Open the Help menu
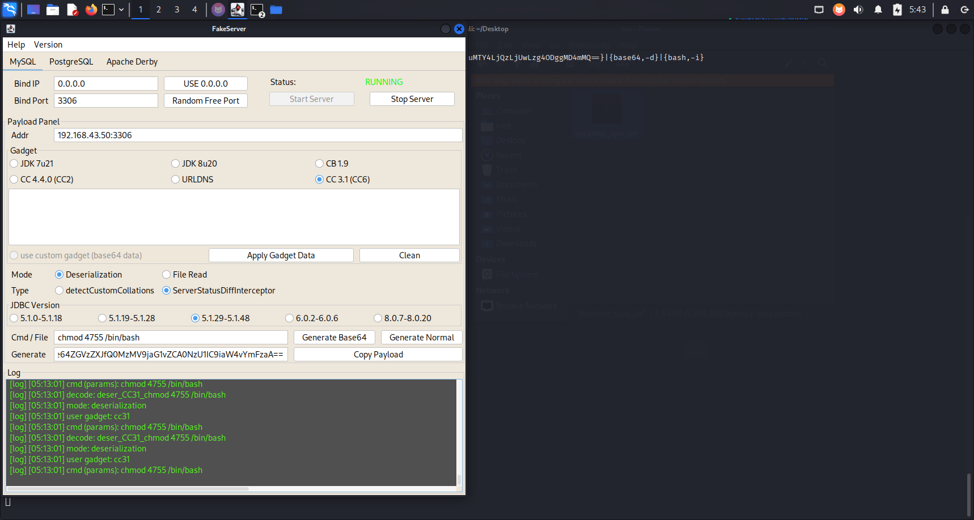This screenshot has height=520, width=974. pyautogui.click(x=16, y=45)
